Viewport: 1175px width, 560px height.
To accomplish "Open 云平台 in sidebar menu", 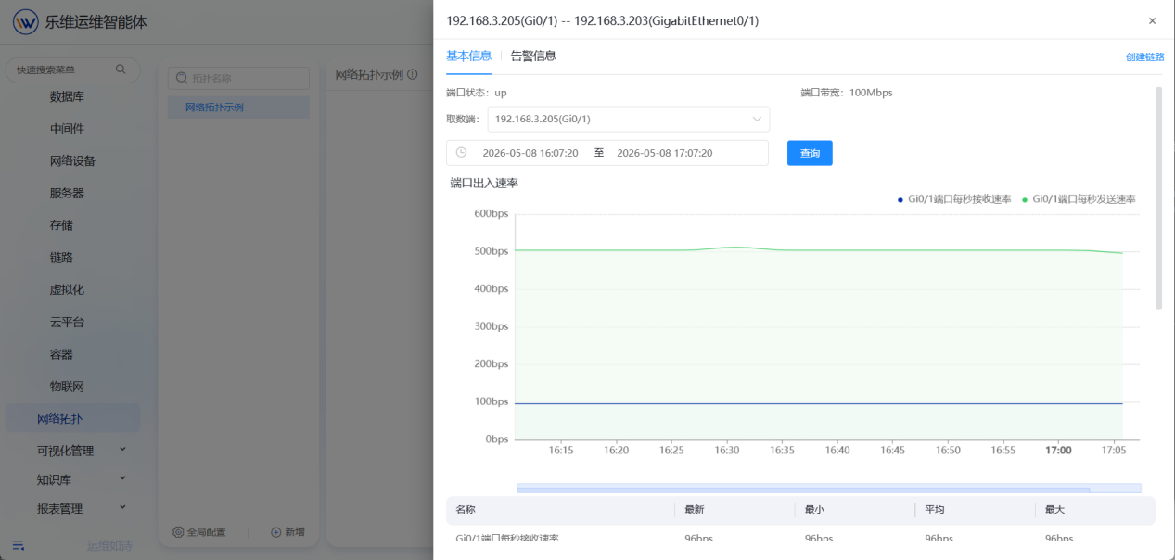I will point(67,322).
